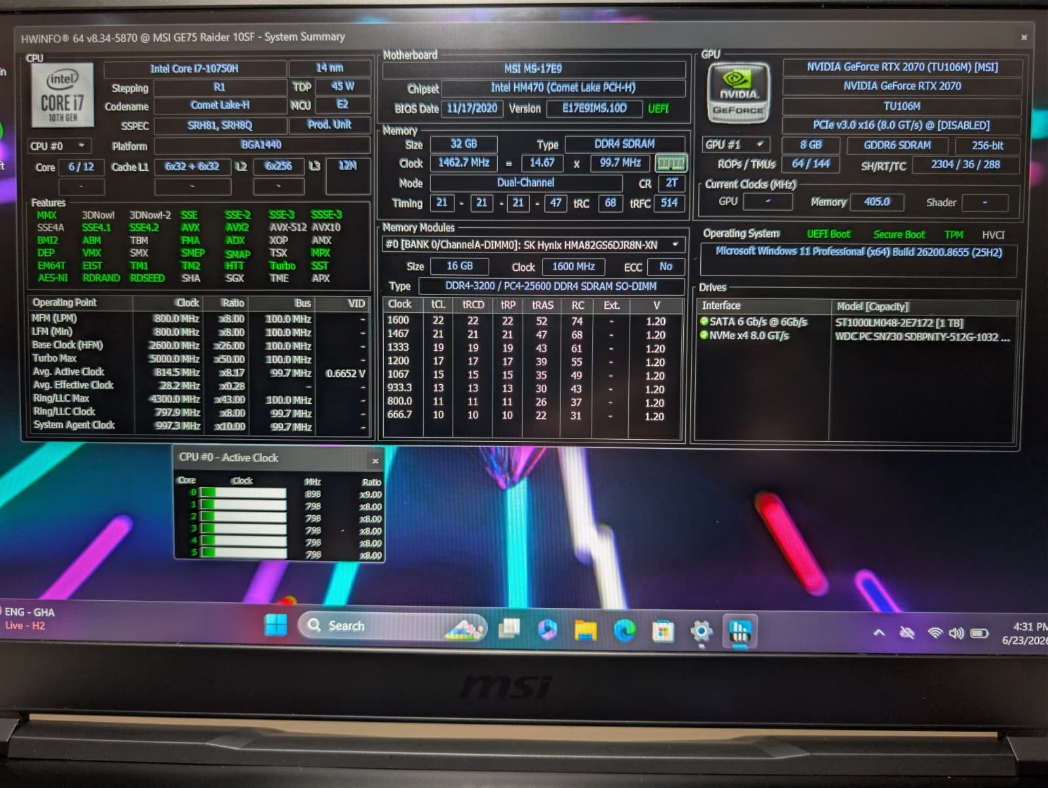
Task: Open Task View on the taskbar
Action: 509,629
